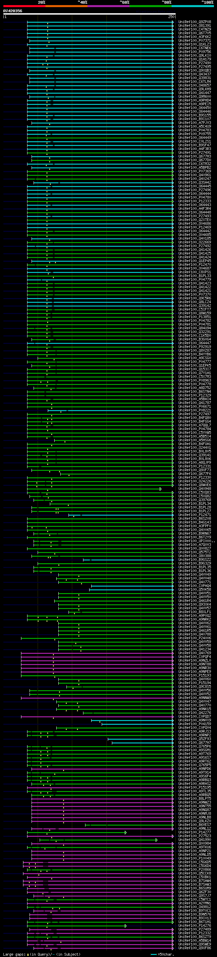Select hit label UniRef100_B1PL34
Image resolution: width=217 pixels, height=957 pixels.
click(195, 504)
